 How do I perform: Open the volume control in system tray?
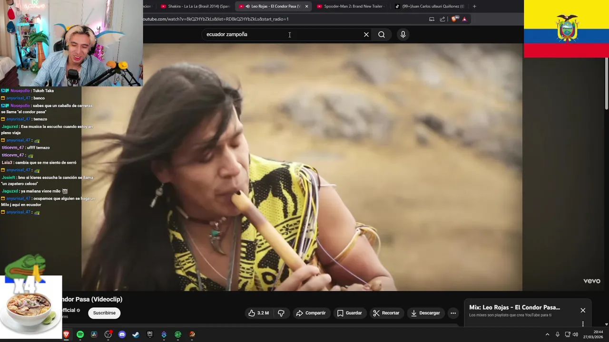tap(576, 334)
